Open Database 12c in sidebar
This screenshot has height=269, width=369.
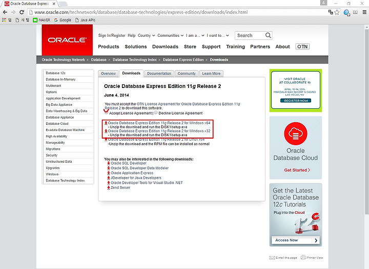[68, 73]
